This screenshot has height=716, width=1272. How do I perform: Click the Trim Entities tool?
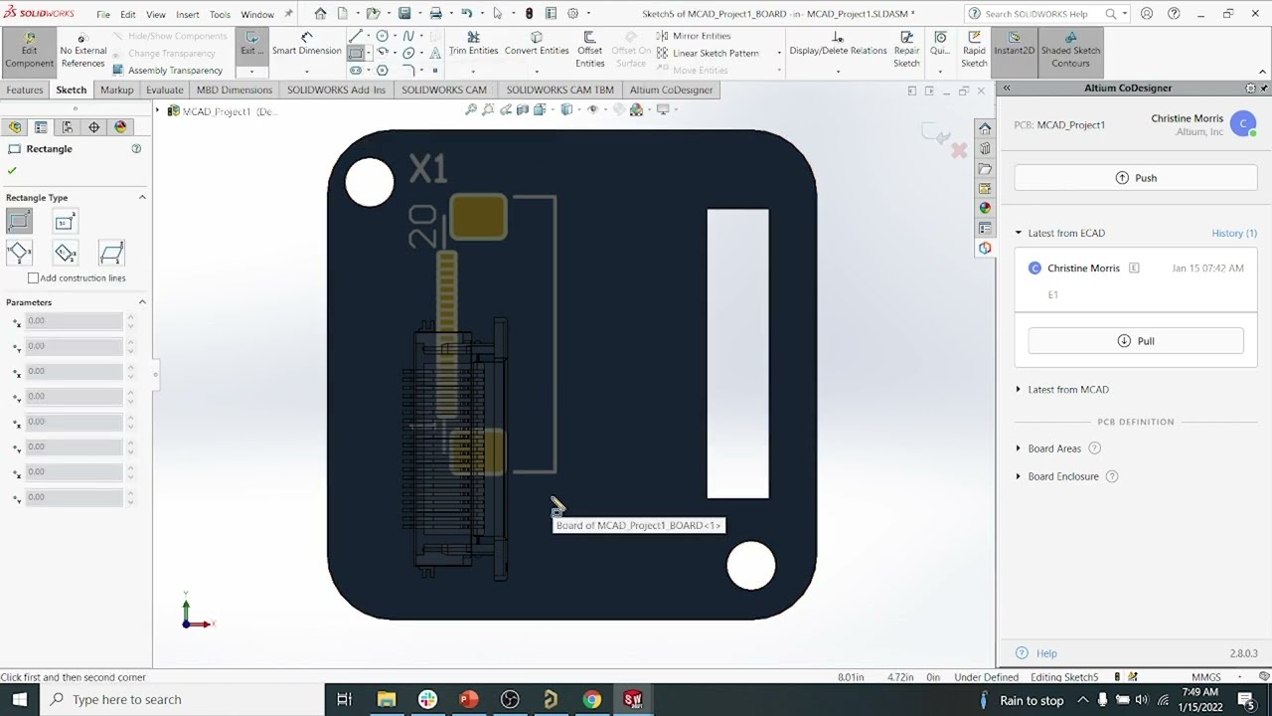point(473,44)
